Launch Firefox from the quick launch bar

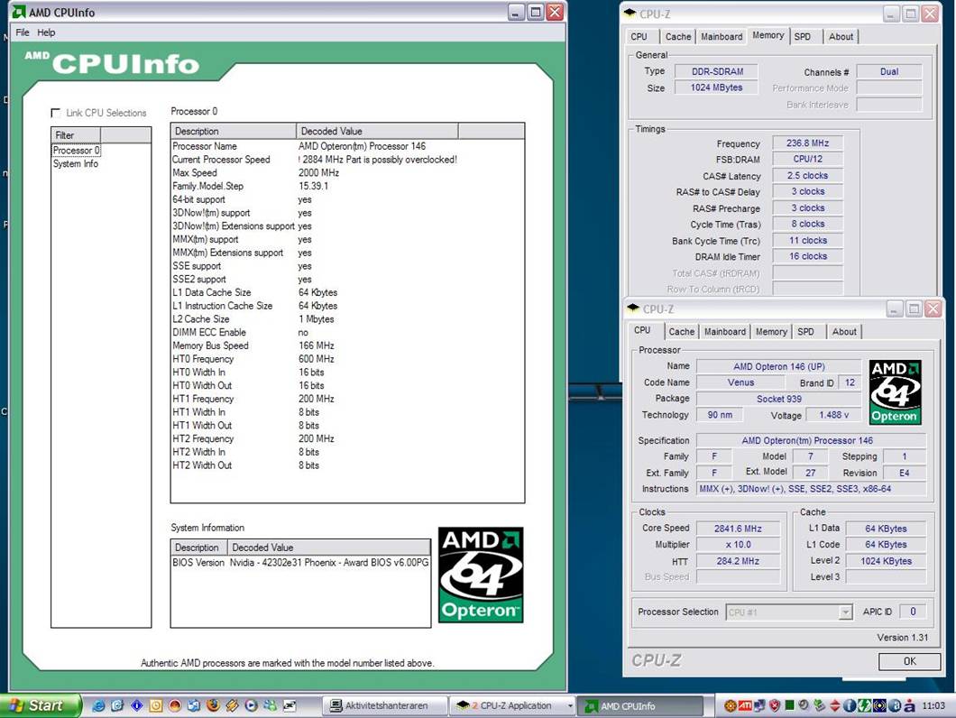pos(213,705)
